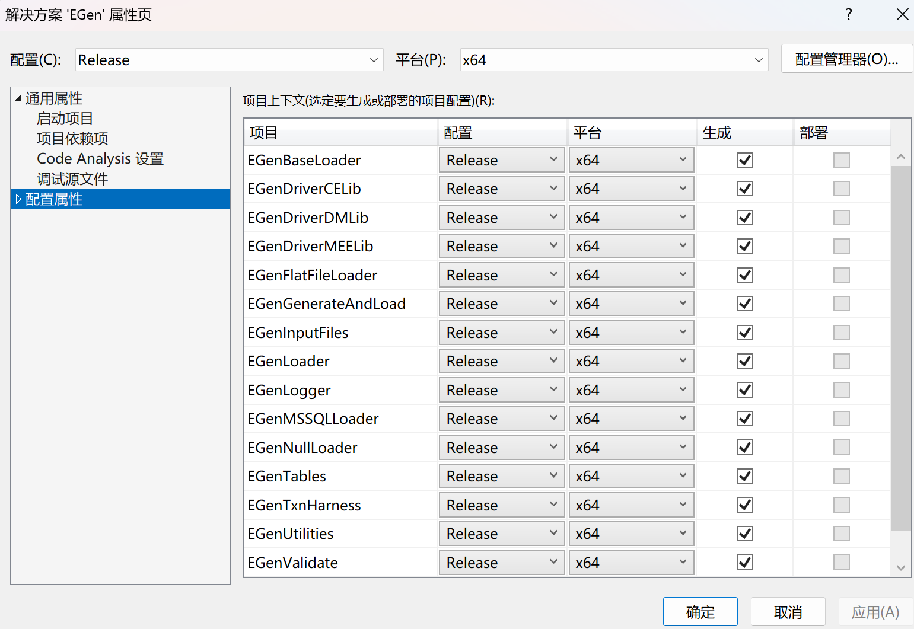The height and width of the screenshot is (629, 914).
Task: Select the 启动项目 tree item
Action: pos(64,118)
